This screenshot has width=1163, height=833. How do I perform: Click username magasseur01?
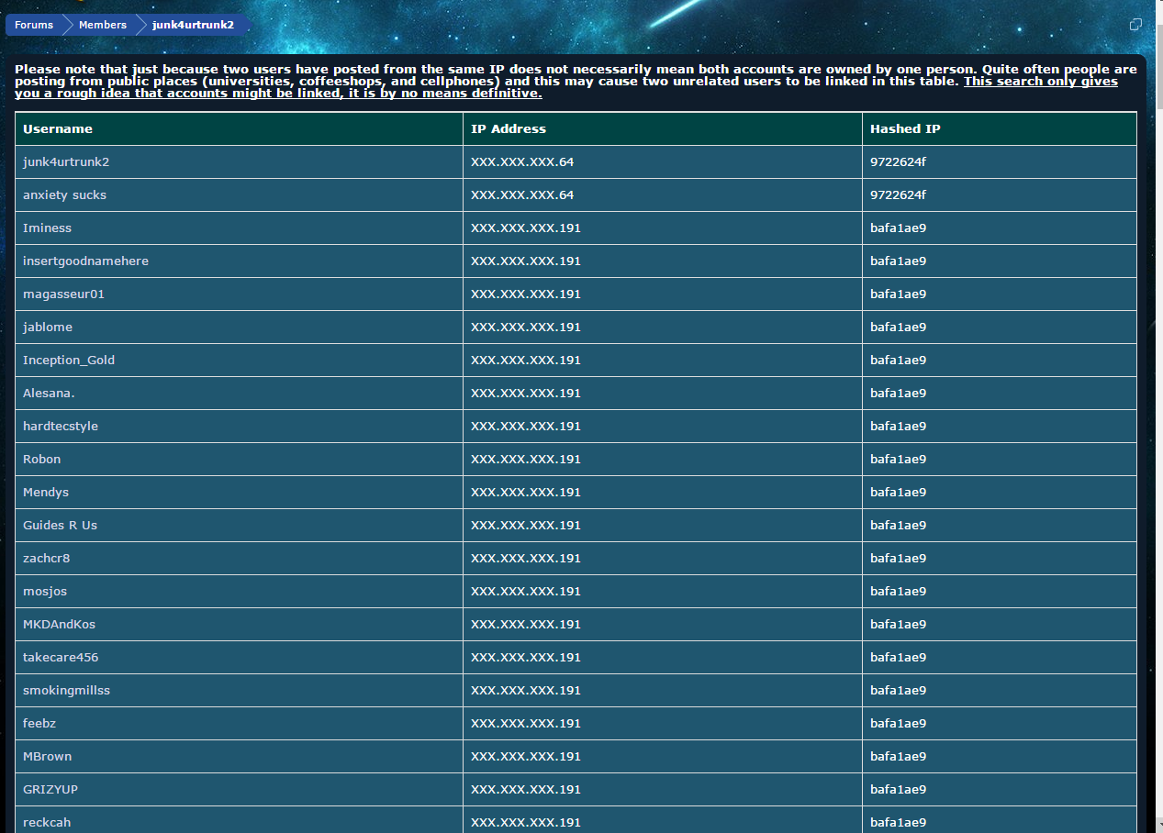point(64,294)
